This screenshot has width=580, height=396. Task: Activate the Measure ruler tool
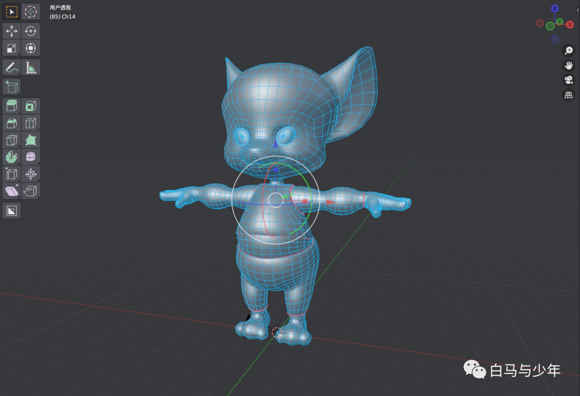click(31, 67)
